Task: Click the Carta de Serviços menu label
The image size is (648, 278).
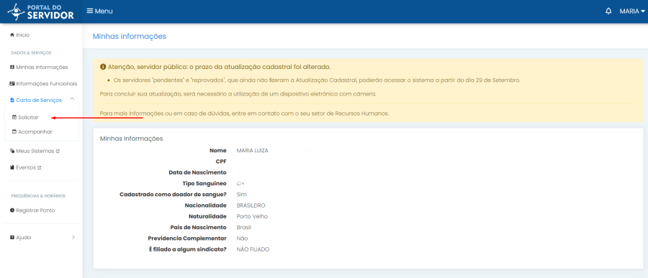Action: tap(39, 101)
